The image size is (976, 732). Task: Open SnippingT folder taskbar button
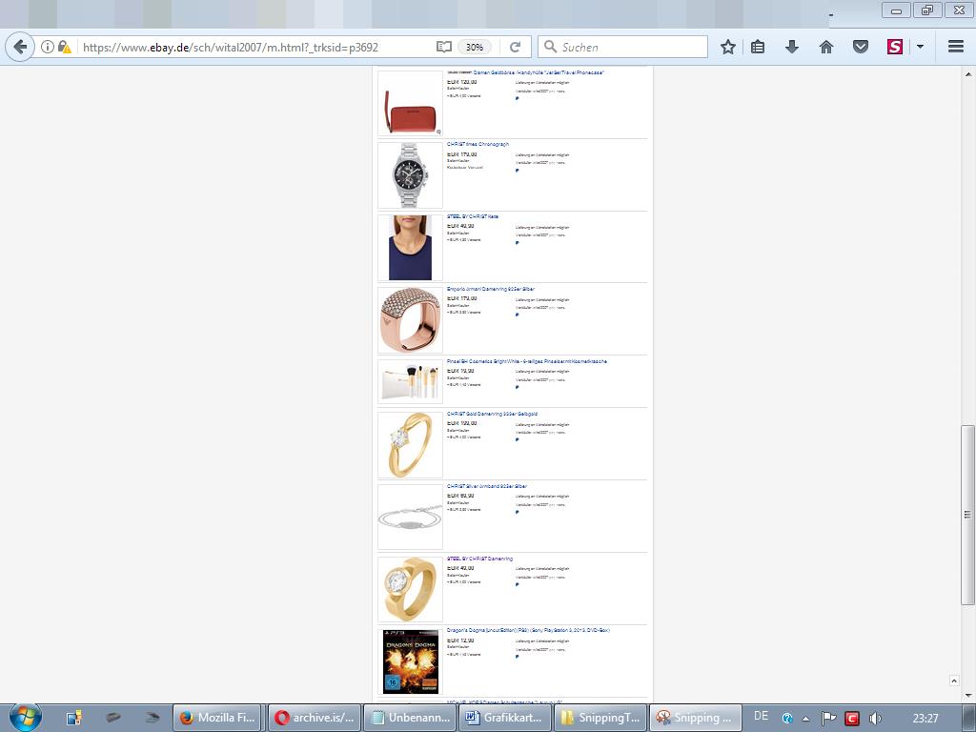(x=600, y=718)
